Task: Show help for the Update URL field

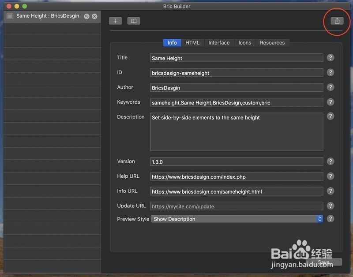Action: point(330,206)
